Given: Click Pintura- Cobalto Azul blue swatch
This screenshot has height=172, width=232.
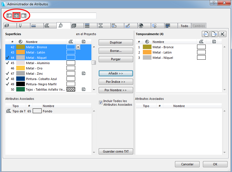Looking at the screenshot, I should point(20,79).
